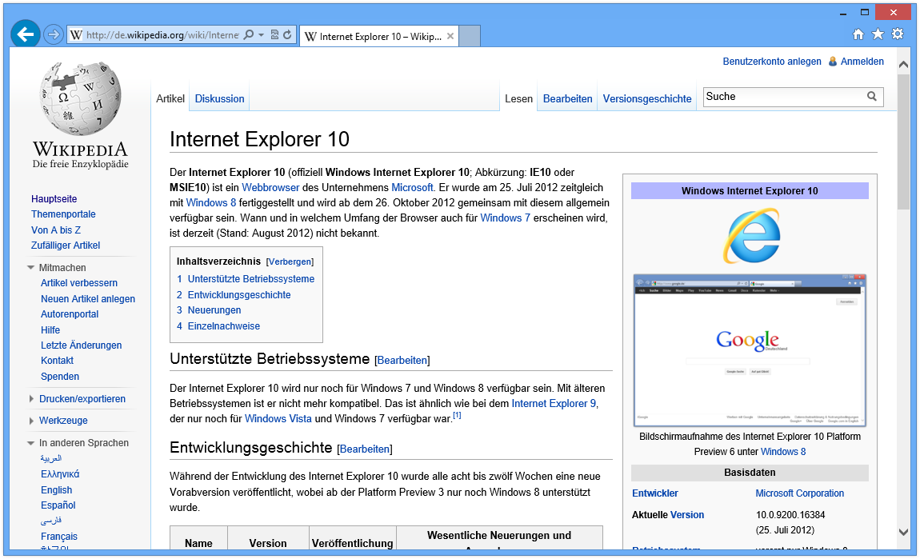Open Favorites using the star icon
This screenshot has height=559, width=920.
pyautogui.click(x=878, y=34)
